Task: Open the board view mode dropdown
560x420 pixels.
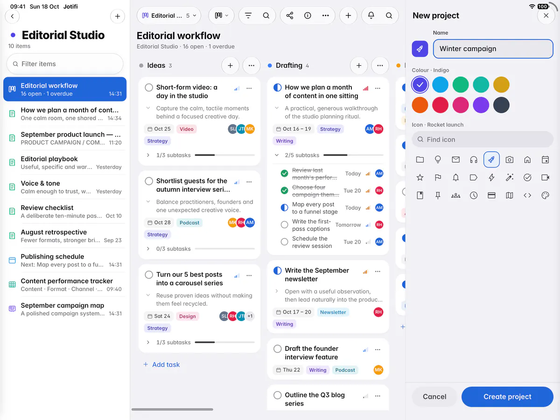Action: click(x=221, y=15)
